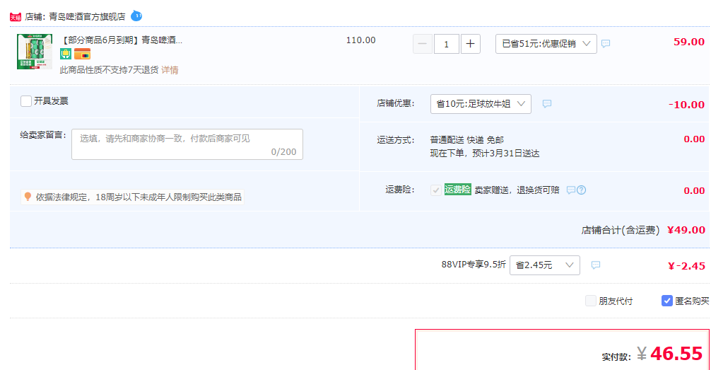This screenshot has width=711, height=370.
Task: Click the estimated delivery 预计3月31日送达 text
Action: point(506,154)
